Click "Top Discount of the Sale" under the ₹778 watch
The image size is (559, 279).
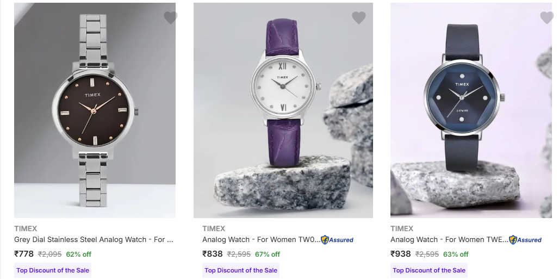pos(53,270)
